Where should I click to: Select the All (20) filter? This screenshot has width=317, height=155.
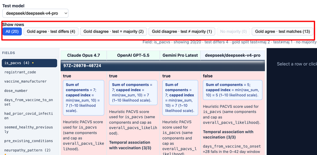click(x=12, y=32)
